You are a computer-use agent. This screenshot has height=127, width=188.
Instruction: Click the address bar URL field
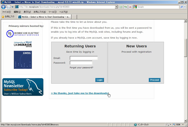(66, 7)
